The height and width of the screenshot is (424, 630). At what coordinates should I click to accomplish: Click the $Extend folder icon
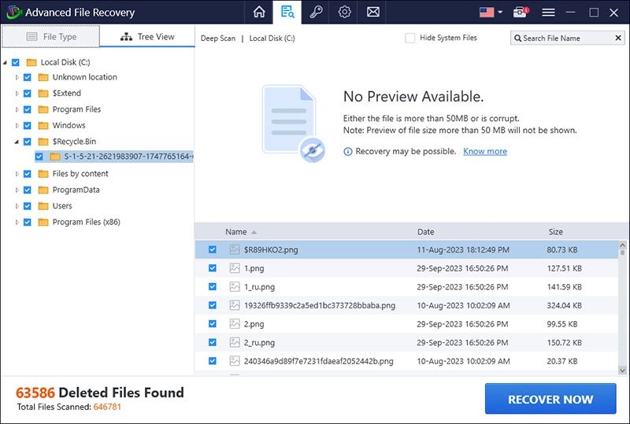[x=43, y=93]
